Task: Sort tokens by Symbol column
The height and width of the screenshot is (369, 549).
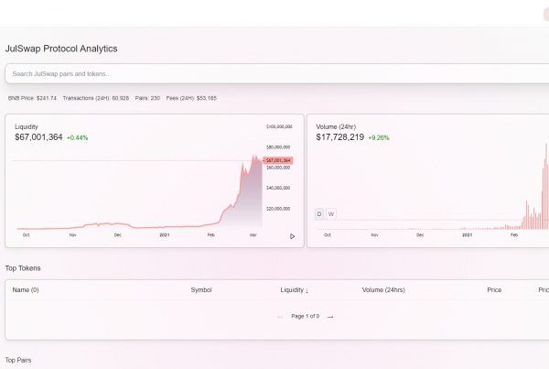Action: pyautogui.click(x=201, y=290)
